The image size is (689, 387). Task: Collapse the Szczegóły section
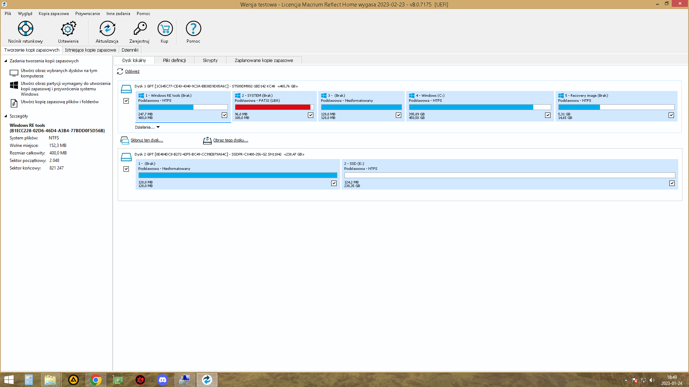(x=5, y=116)
